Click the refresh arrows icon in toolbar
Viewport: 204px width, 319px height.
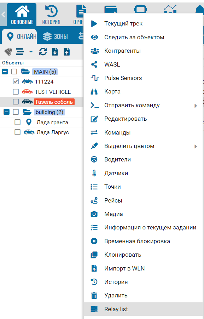[43, 52]
